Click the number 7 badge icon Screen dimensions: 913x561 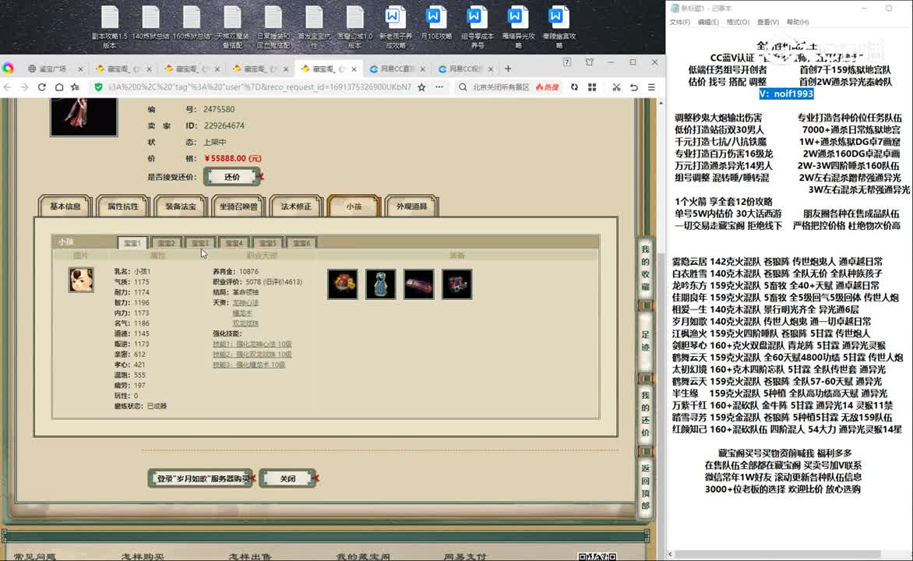(x=566, y=62)
